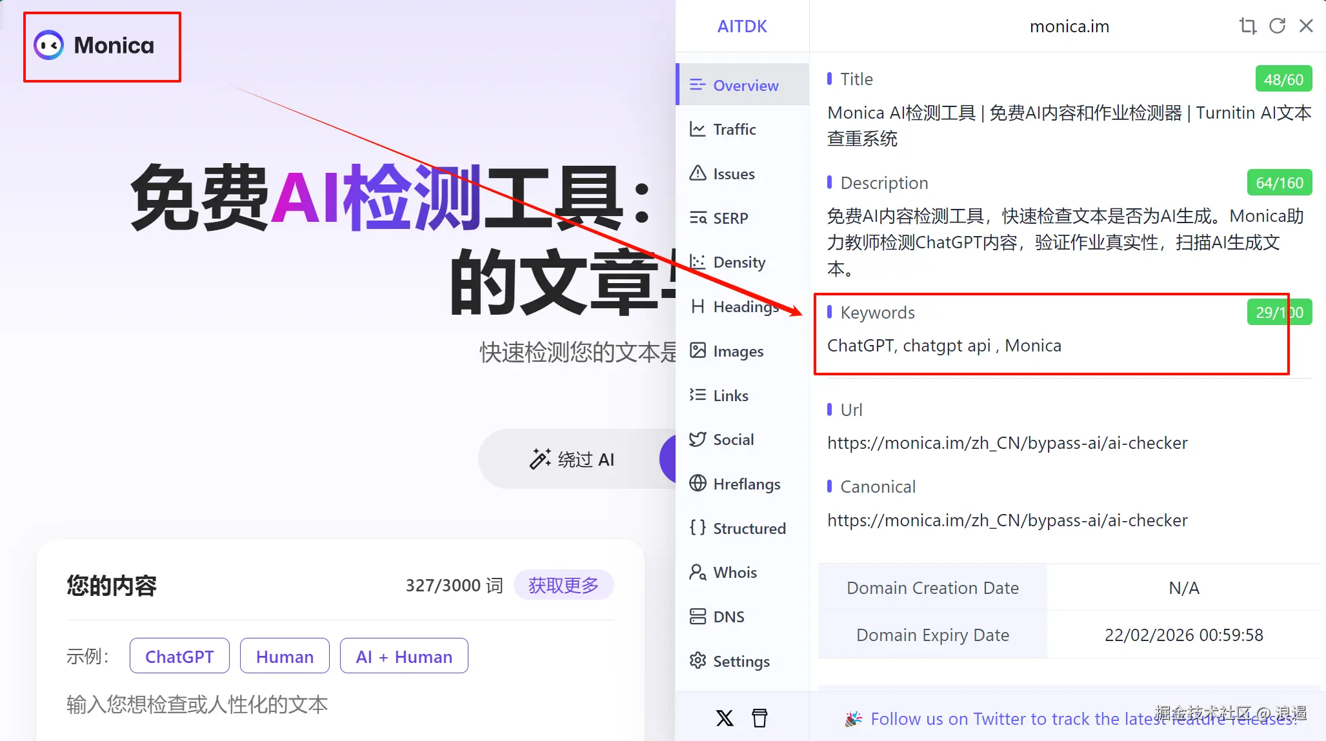Image resolution: width=1326 pixels, height=741 pixels.
Task: Open the Traffic section in sidebar
Action: click(x=734, y=130)
